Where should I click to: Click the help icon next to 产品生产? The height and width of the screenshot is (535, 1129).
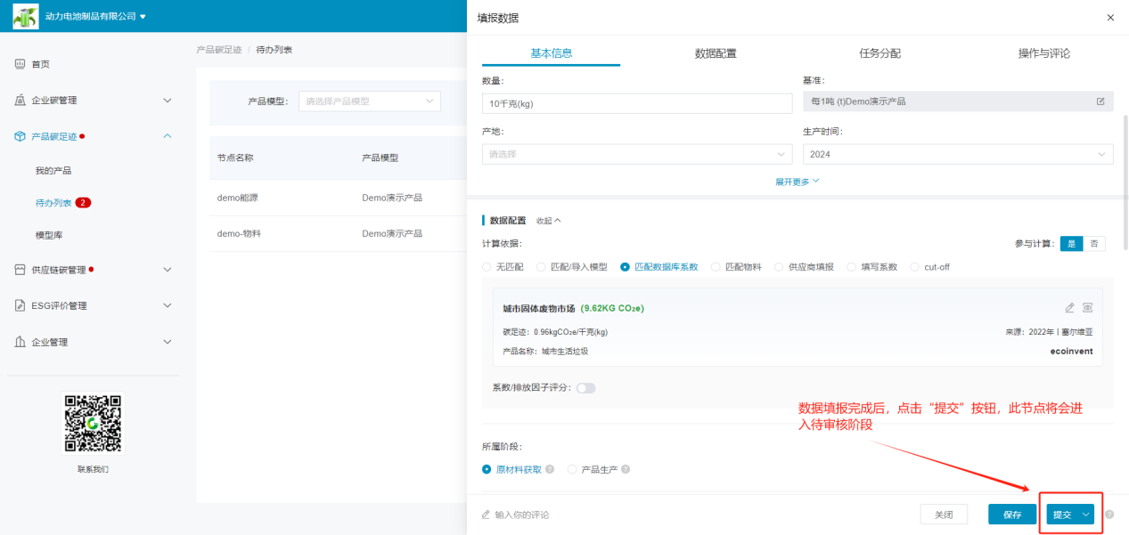point(626,469)
